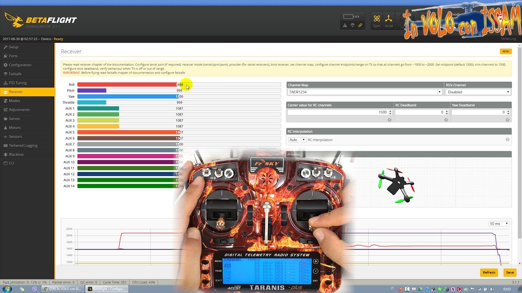Click the Port utilization status text
Screen dimensions: 522x293
point(24,282)
